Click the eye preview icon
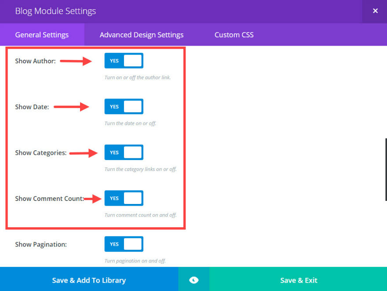Screen dimensions: 387x291 (x=193, y=280)
